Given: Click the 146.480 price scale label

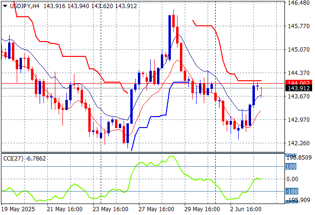Looking at the screenshot, I should [x=299, y=3].
